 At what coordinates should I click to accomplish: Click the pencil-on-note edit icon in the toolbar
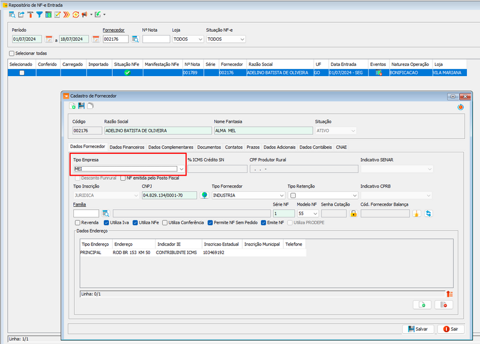point(57,14)
